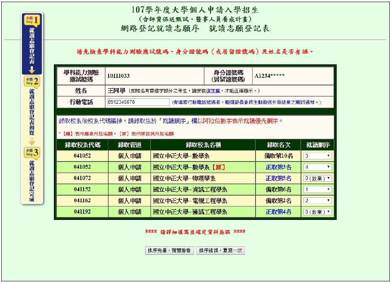Open the 就讀順序 dropdown for 數學系【原】row
The height and width of the screenshot is (283, 391).
coord(317,167)
